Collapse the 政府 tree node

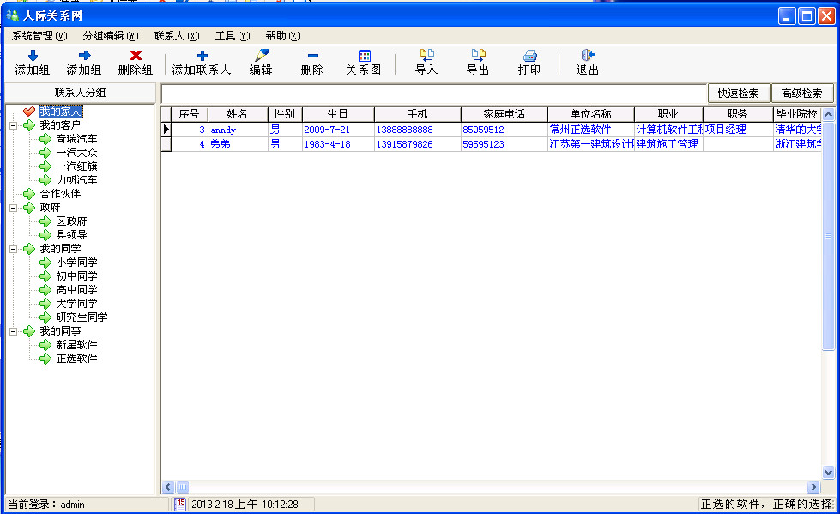(14, 208)
